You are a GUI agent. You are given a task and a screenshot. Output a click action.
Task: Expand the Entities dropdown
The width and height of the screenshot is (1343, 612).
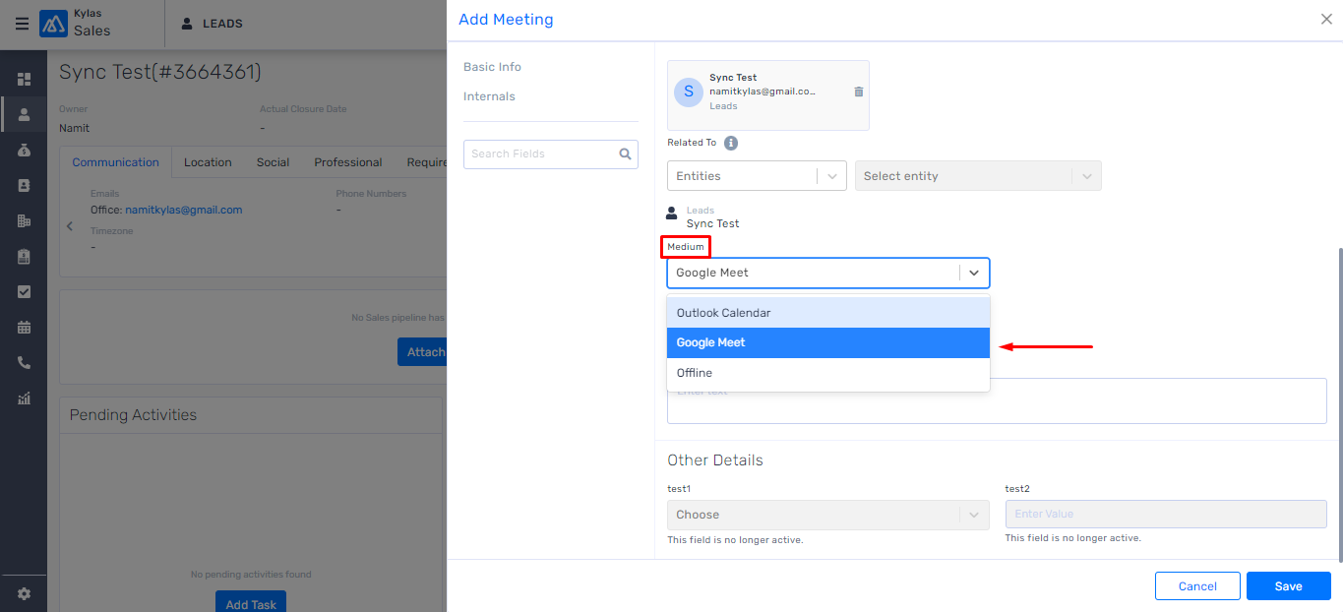757,176
